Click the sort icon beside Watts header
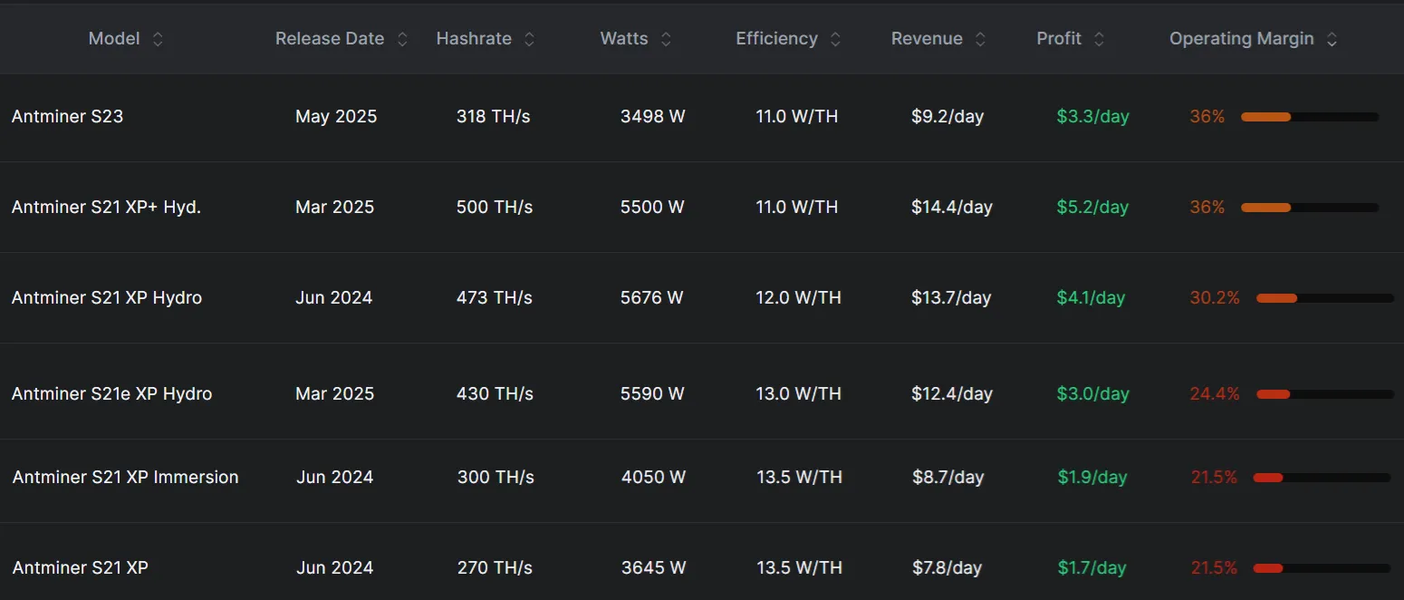 (666, 38)
